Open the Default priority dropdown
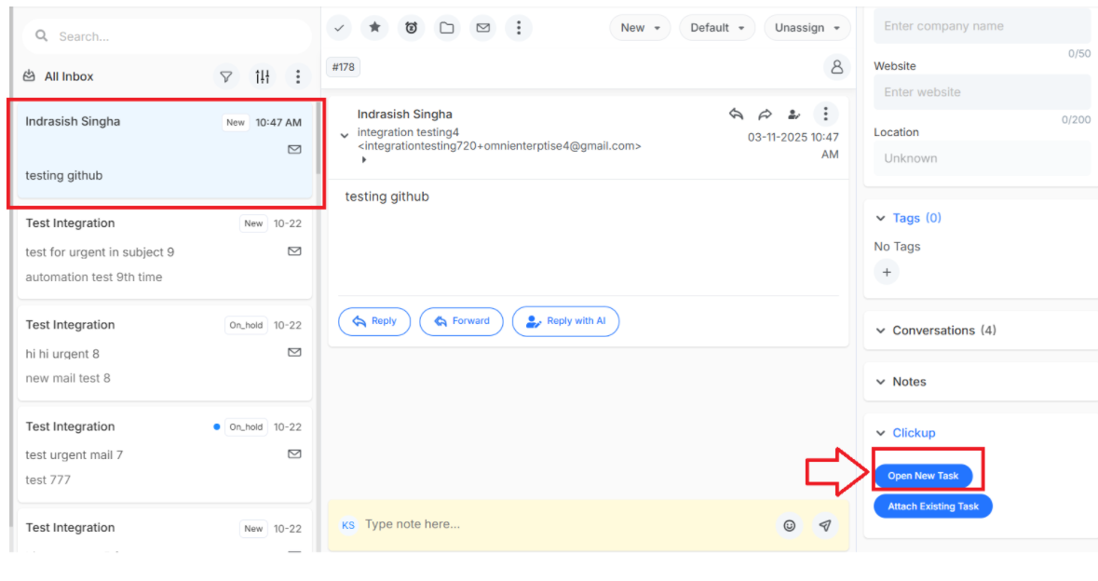1098x581 pixels. 717,28
